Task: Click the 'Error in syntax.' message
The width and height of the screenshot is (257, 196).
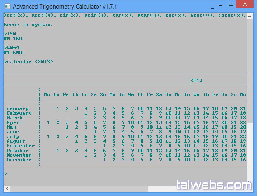Action: [x=28, y=24]
